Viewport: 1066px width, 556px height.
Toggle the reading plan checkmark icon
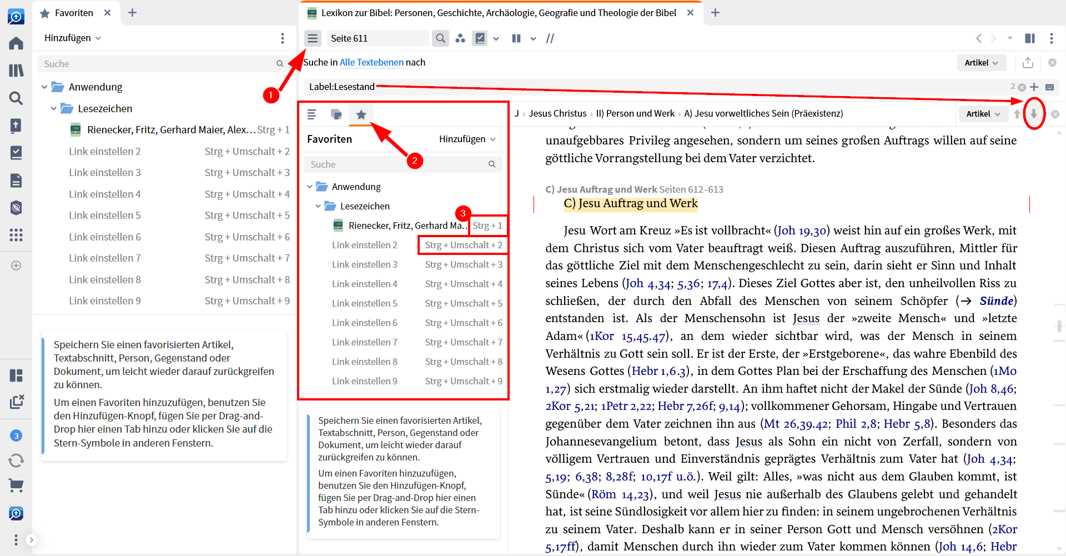pyautogui.click(x=480, y=38)
